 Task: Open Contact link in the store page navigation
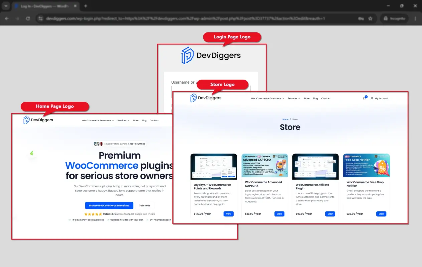pos(326,98)
